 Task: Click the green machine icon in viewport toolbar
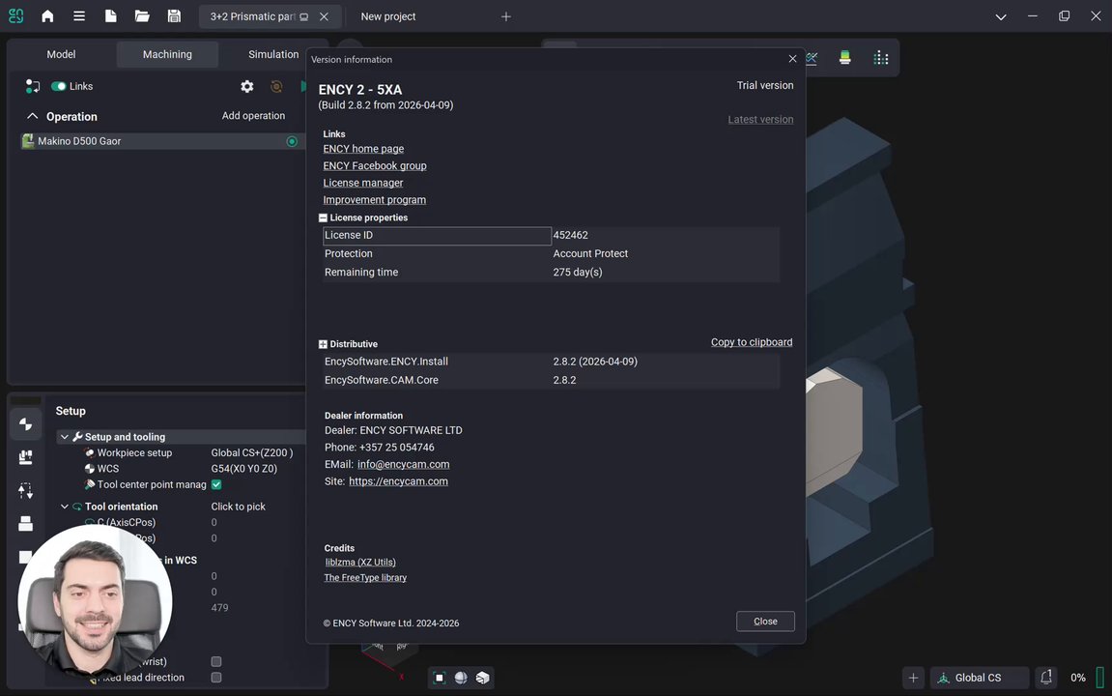(x=844, y=57)
